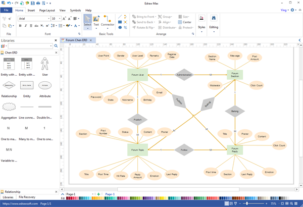Toggle Italic text formatting
The width and height of the screenshot is (303, 207).
[25, 26]
